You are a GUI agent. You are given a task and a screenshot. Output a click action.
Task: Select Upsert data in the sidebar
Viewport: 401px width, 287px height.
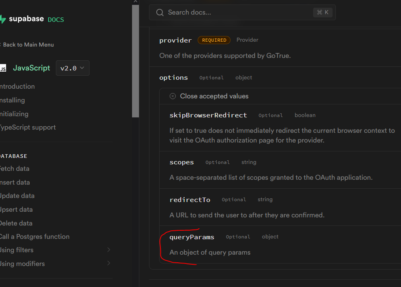click(x=17, y=209)
